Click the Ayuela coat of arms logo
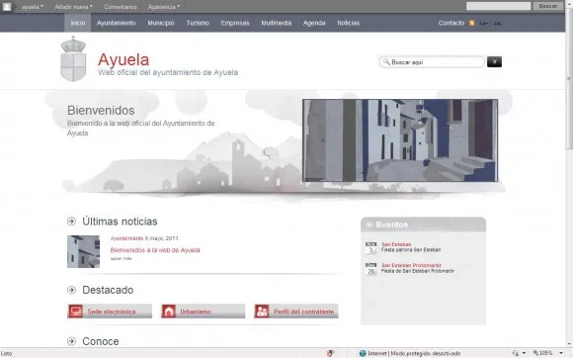The image size is (573, 358). coord(73,58)
